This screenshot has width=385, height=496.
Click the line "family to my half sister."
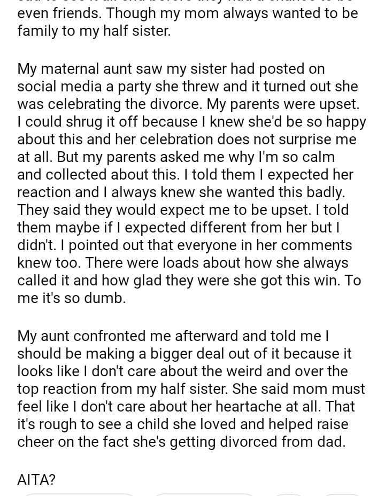click(x=94, y=31)
